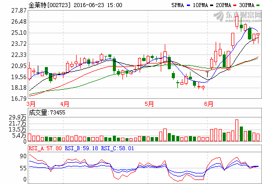The image size is (262, 184).
Task: Click the 25.10 price axis label
Action: (19, 33)
